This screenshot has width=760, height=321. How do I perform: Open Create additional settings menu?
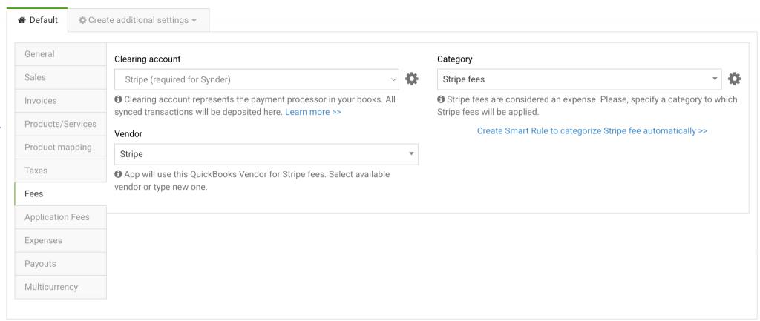[x=138, y=20]
